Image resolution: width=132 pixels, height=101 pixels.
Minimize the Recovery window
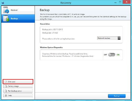[x=115, y=3]
